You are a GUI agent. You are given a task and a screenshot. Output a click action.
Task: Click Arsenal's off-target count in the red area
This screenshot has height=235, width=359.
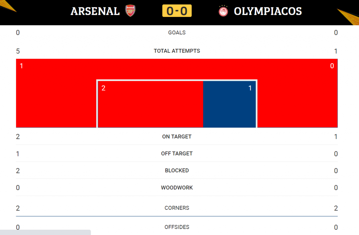click(x=21, y=66)
